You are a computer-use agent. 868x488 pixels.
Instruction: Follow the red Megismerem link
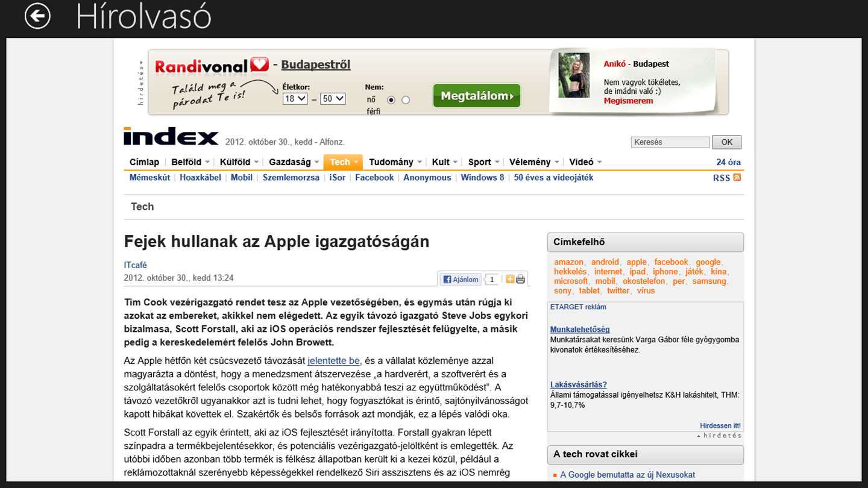click(x=629, y=101)
